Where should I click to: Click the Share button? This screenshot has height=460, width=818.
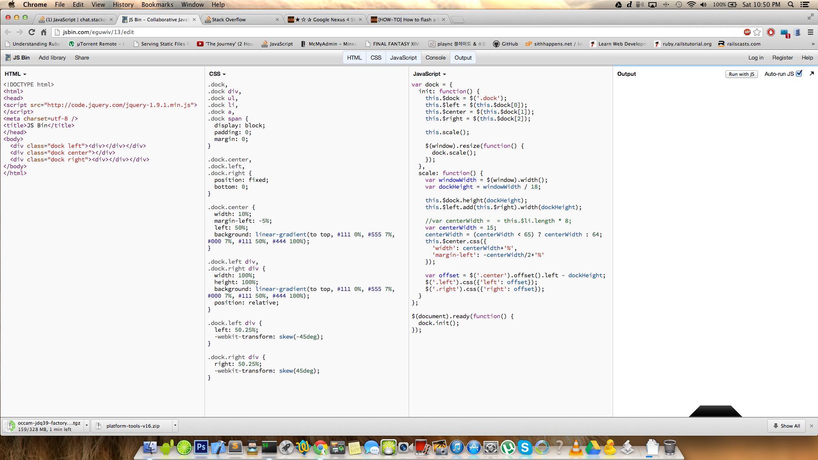tap(82, 57)
